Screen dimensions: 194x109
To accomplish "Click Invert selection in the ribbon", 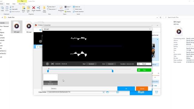I will tap(78, 12).
